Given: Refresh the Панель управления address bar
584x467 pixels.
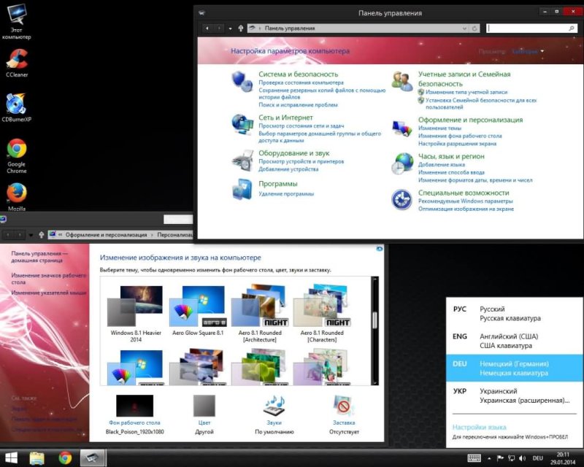Looking at the screenshot, I should (x=474, y=28).
